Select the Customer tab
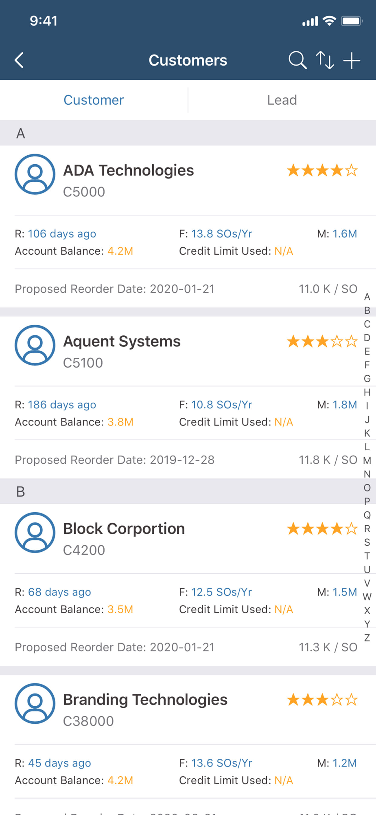376x815 pixels. pyautogui.click(x=94, y=100)
